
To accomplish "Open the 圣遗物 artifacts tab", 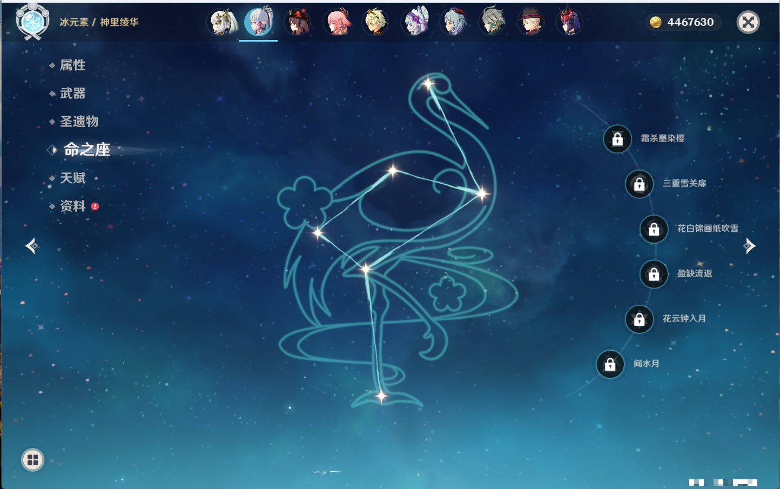I will pos(79,122).
